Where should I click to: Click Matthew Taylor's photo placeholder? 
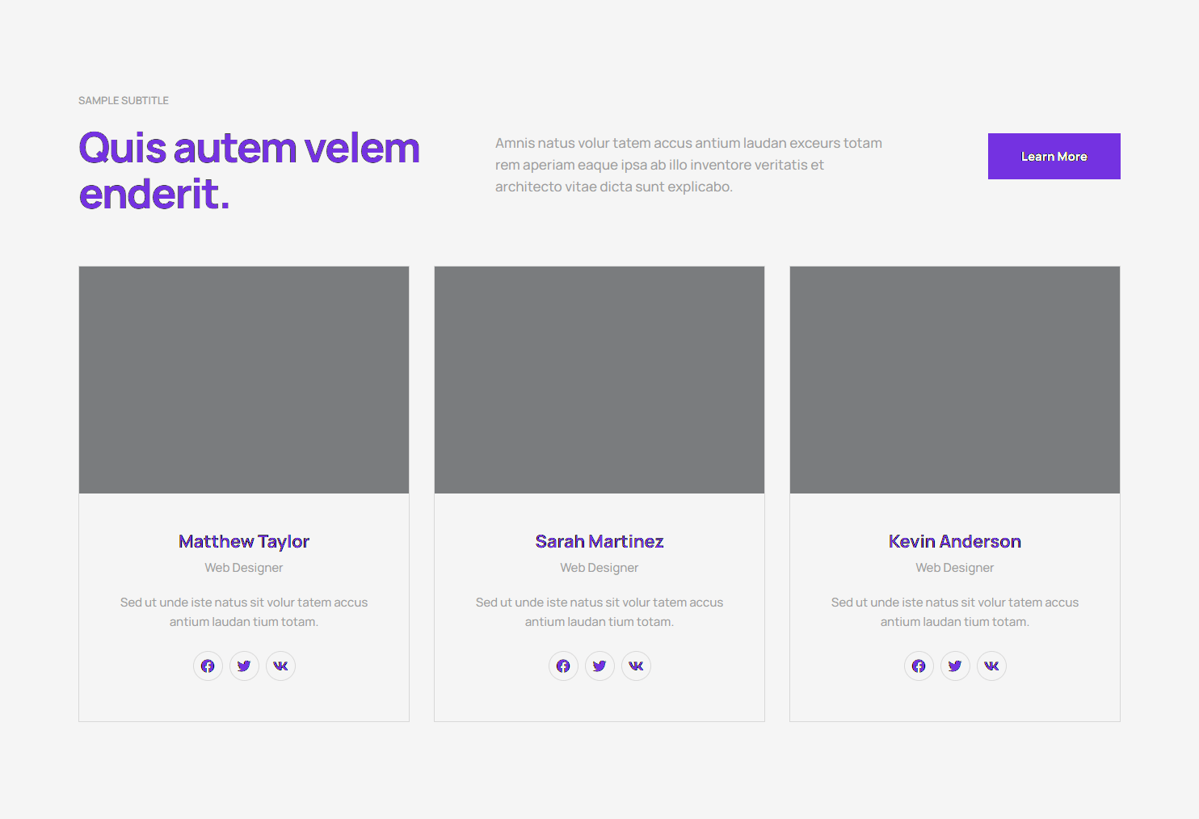click(x=244, y=380)
